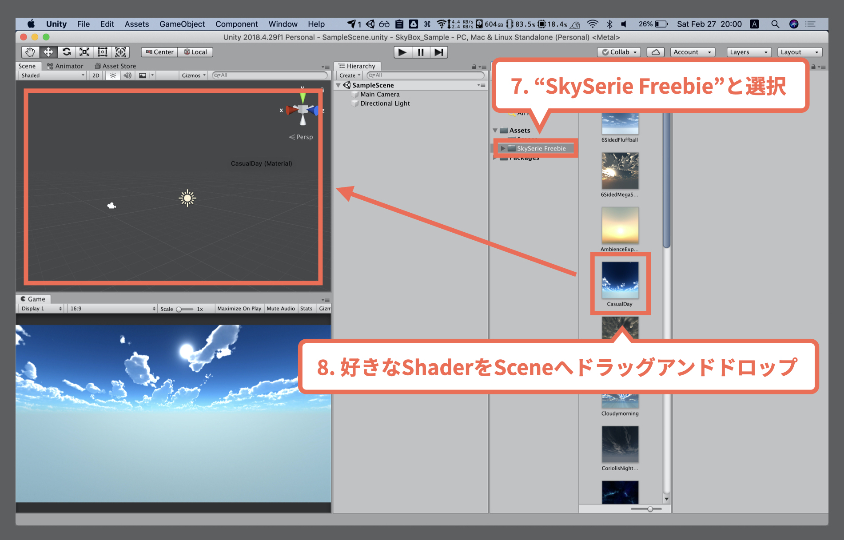Open the Layout dropdown
The height and width of the screenshot is (540, 844).
click(x=800, y=52)
